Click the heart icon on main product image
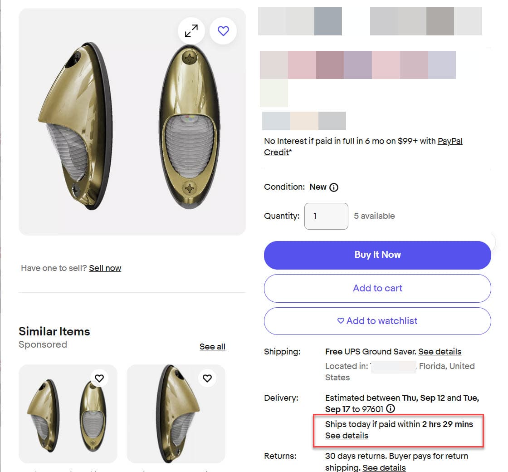 [223, 31]
